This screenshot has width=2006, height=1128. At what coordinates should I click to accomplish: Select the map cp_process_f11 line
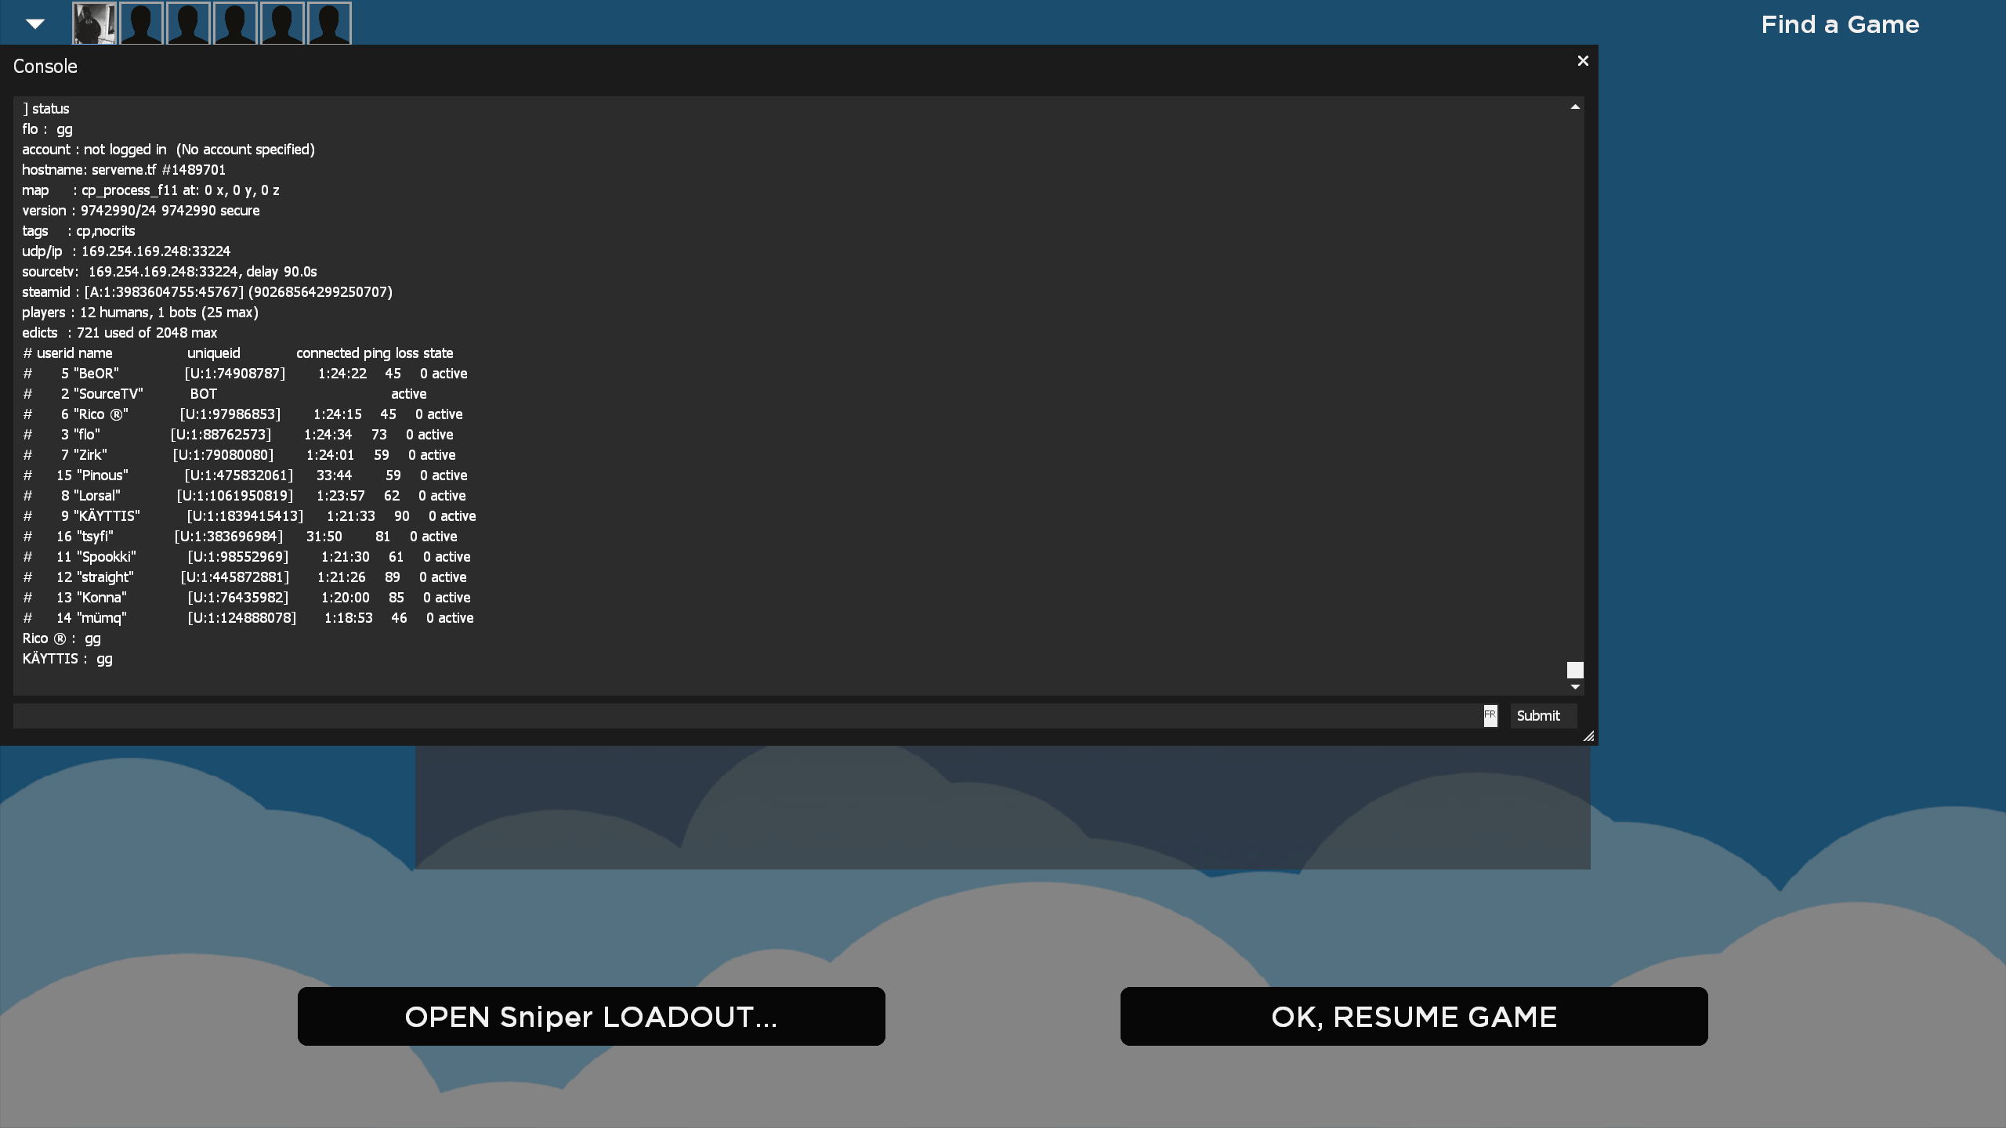pos(150,190)
